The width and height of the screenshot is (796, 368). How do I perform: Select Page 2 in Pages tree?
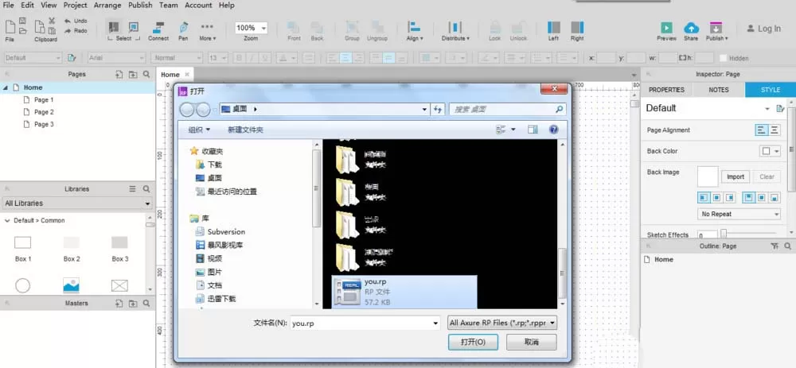44,112
